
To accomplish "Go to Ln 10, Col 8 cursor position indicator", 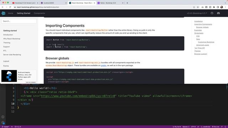I will 177,127.
